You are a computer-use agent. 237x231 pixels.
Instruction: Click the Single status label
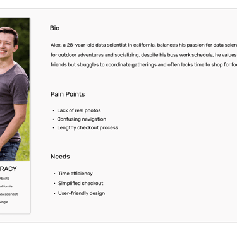(4, 202)
